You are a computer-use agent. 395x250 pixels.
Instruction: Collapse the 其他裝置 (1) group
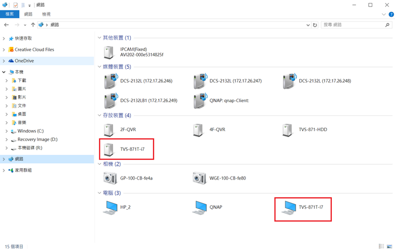click(x=99, y=38)
